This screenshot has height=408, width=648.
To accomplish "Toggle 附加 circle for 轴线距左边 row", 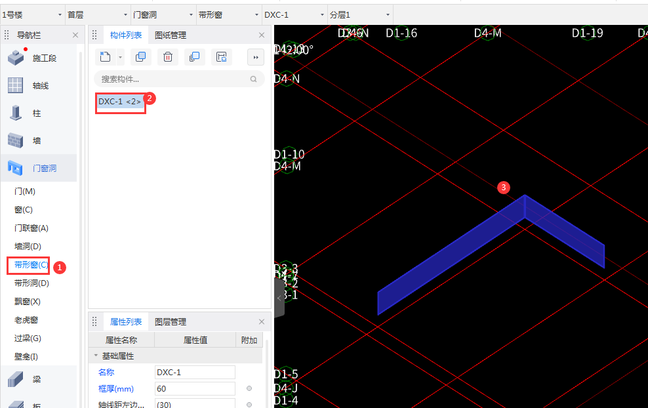I will tap(249, 405).
